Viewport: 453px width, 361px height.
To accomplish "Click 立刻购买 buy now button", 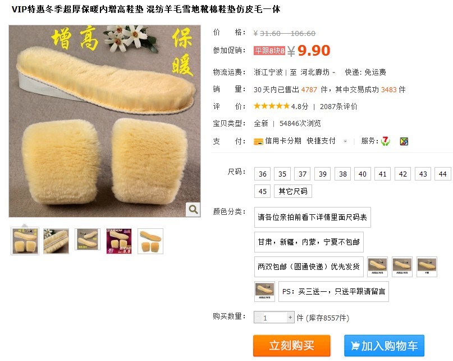I will 291,346.
